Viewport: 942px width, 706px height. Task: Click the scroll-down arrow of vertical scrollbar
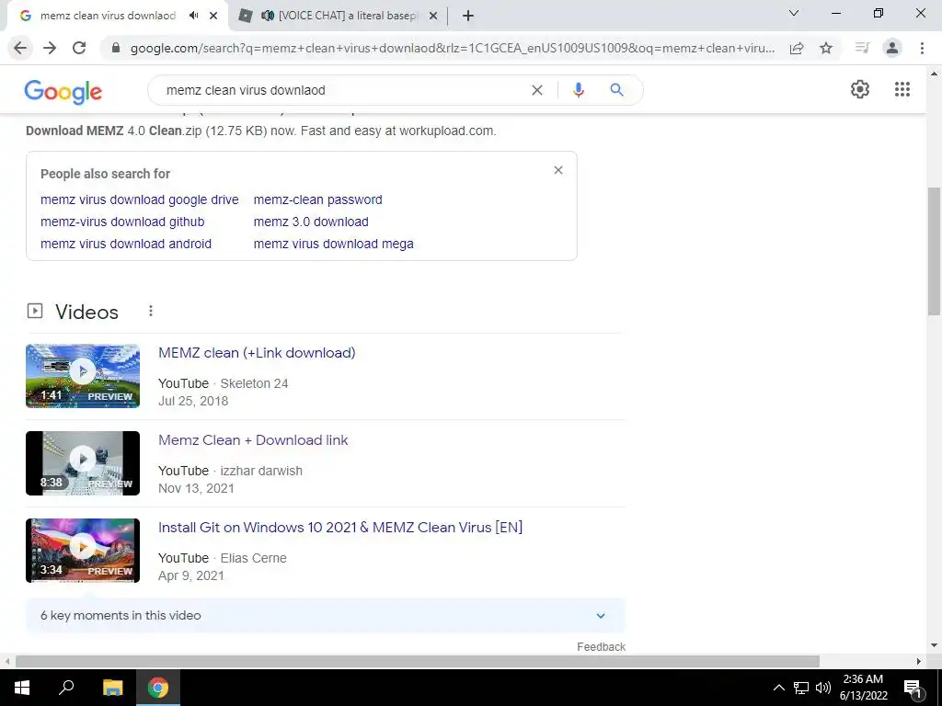[934, 646]
